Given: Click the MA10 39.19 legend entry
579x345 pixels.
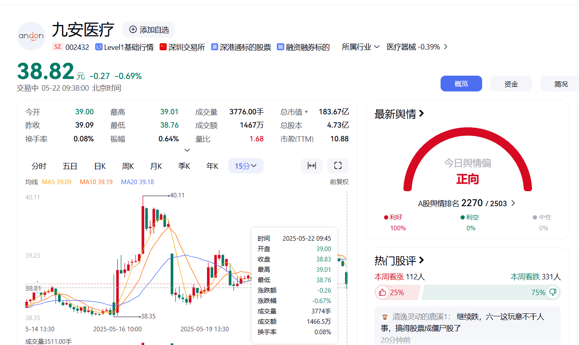Looking at the screenshot, I should point(96,182).
